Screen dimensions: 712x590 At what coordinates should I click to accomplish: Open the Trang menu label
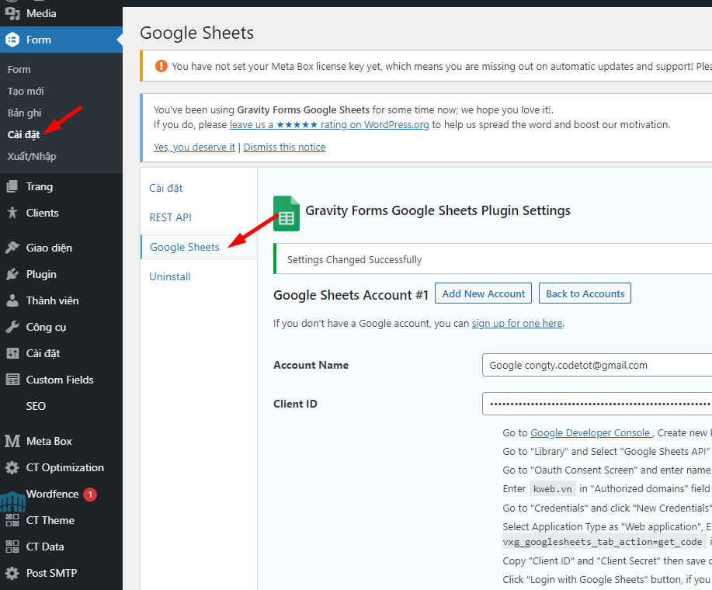[40, 186]
